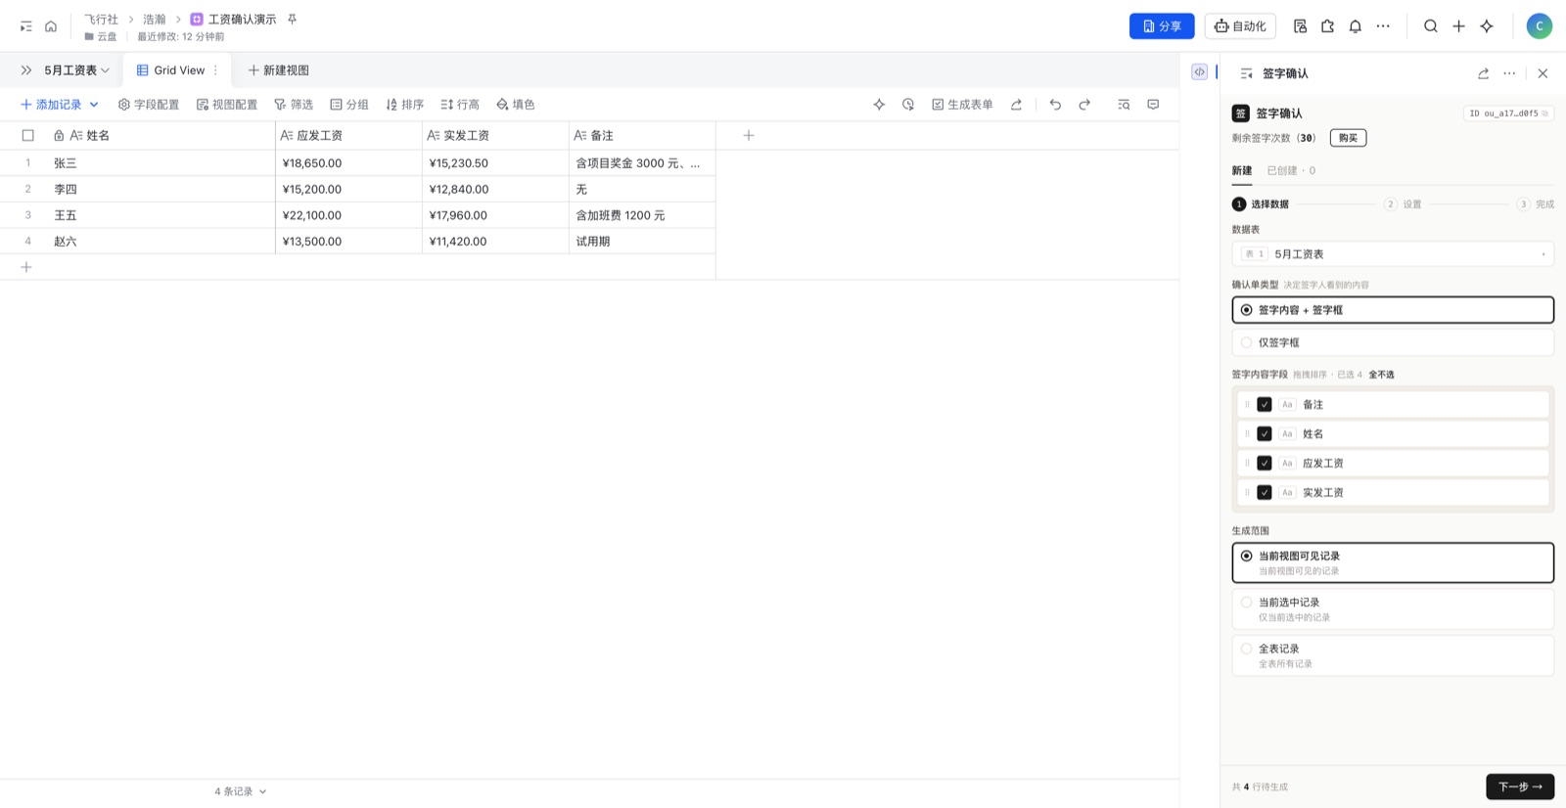The height and width of the screenshot is (808, 1566).
Task: Click the 购买 button
Action: click(x=1348, y=138)
